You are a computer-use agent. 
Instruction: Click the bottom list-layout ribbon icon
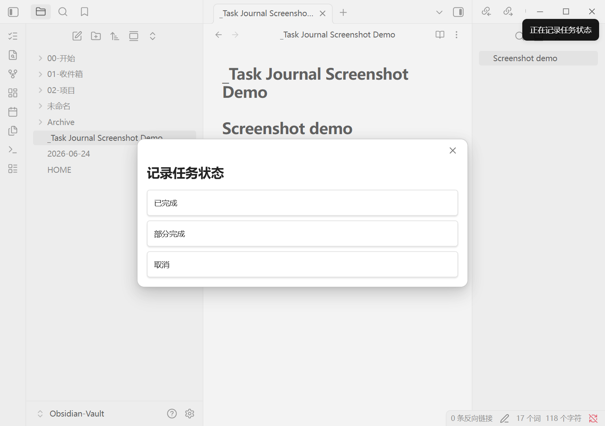point(13,168)
